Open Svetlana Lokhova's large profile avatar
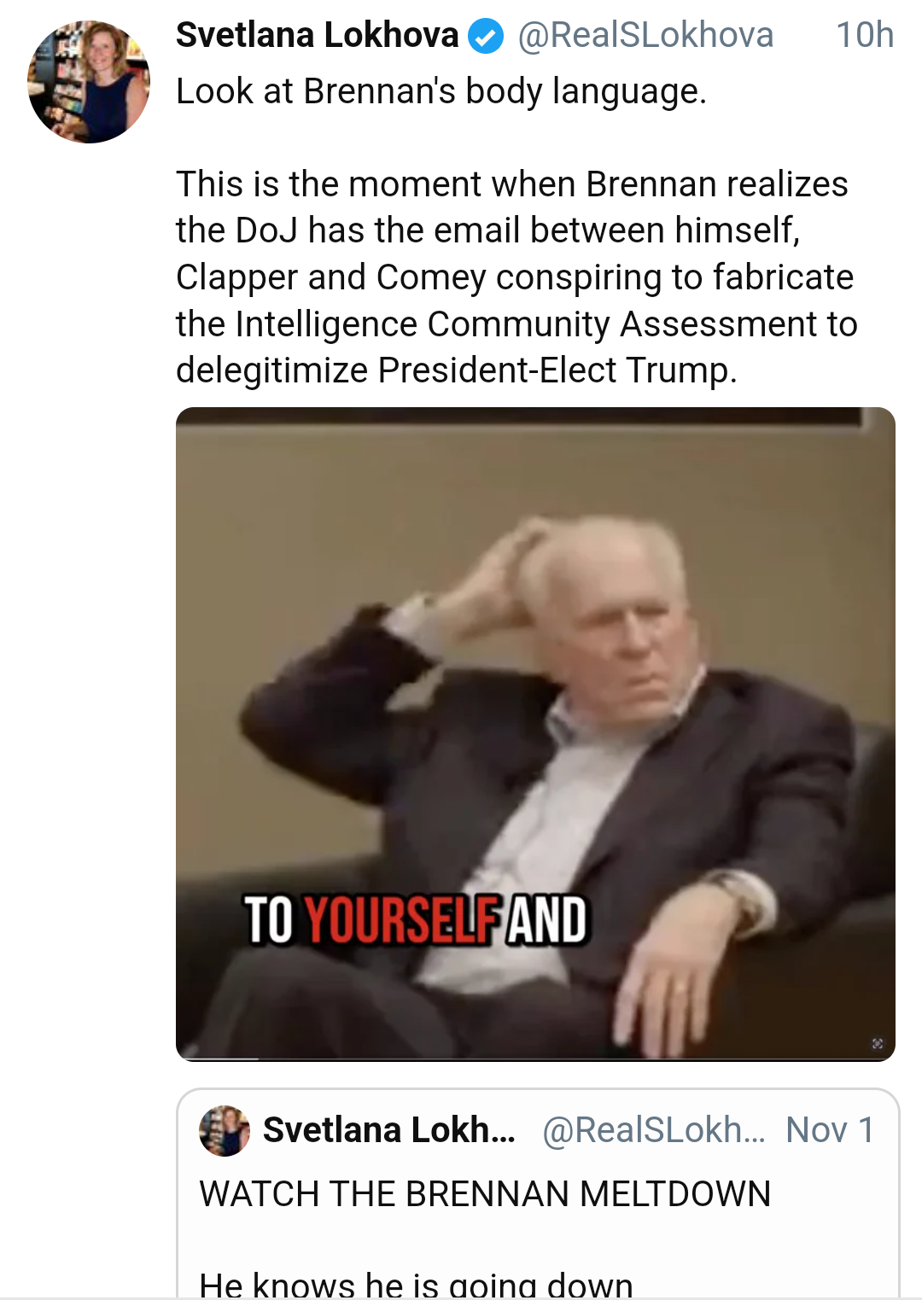 click(89, 82)
